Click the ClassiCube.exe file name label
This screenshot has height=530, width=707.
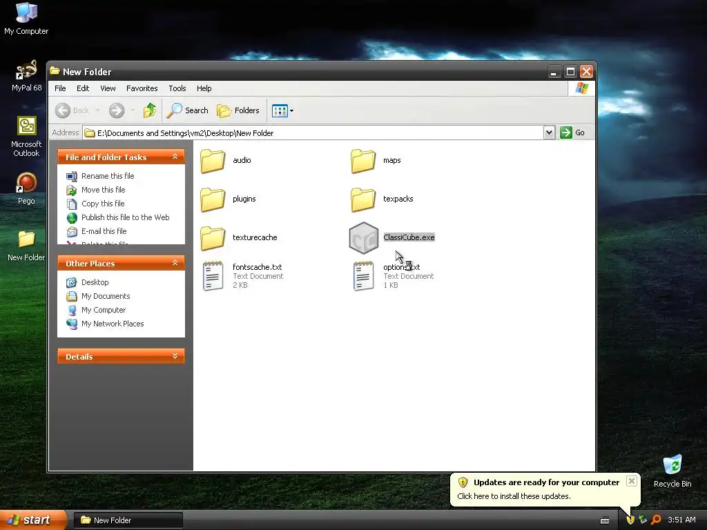409,237
